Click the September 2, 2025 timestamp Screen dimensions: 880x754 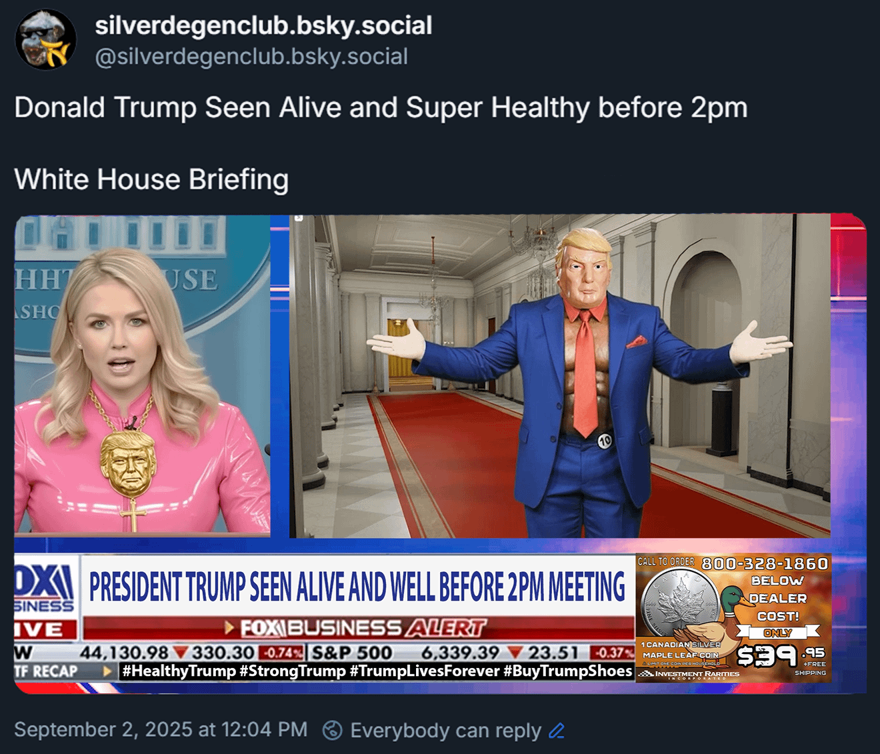click(161, 729)
